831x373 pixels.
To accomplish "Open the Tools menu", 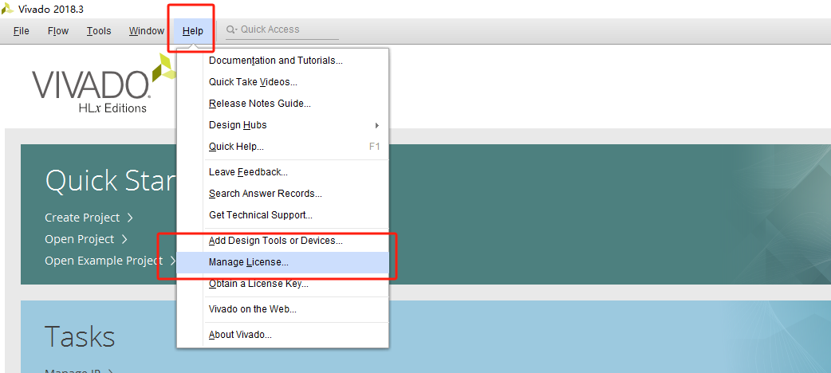I will click(x=99, y=31).
